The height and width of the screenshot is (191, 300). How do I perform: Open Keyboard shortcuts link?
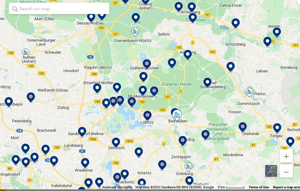tap(117, 187)
